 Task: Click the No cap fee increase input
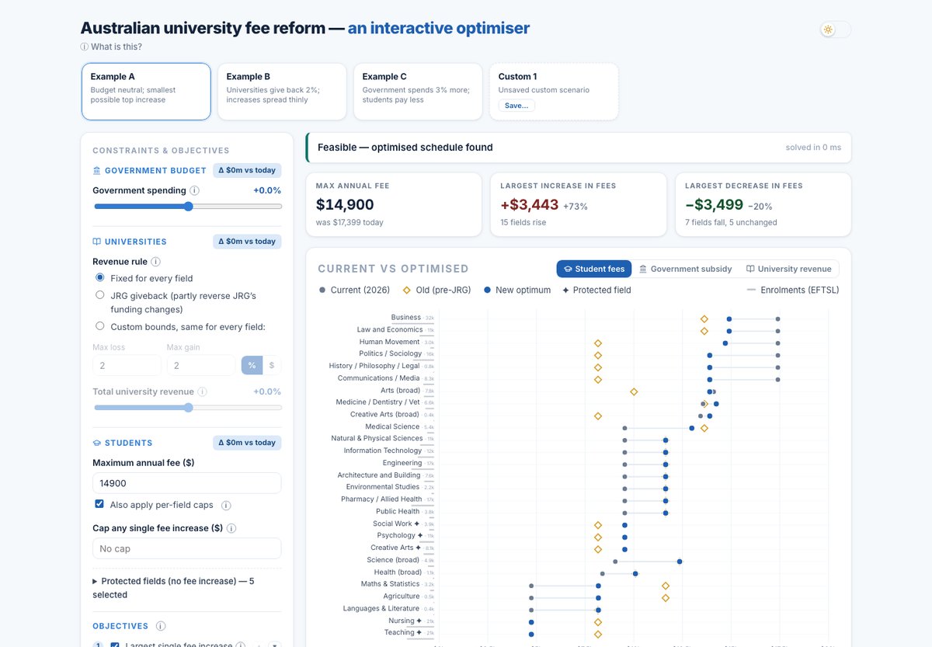click(x=186, y=548)
